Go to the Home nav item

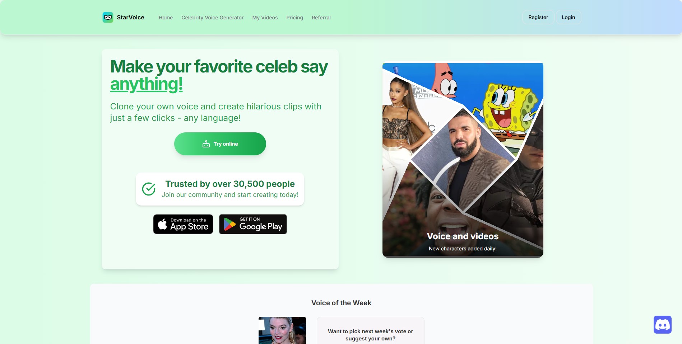pos(166,18)
